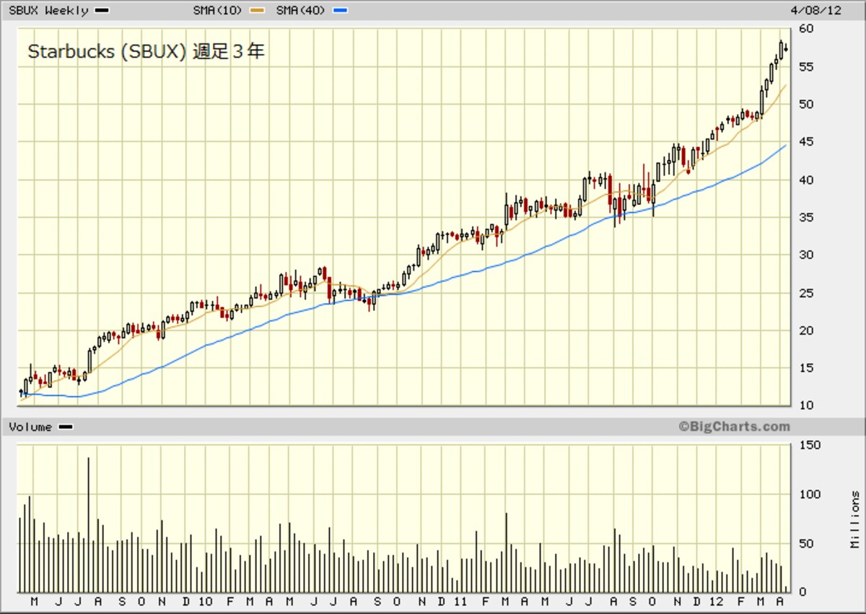The image size is (866, 614).
Task: Click the tallest volume bar near 140 million
Action: [89, 525]
